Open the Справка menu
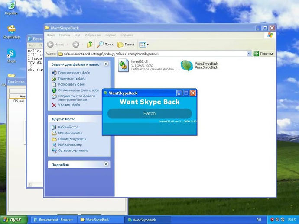Screen dimensions: 299x224 127,35
